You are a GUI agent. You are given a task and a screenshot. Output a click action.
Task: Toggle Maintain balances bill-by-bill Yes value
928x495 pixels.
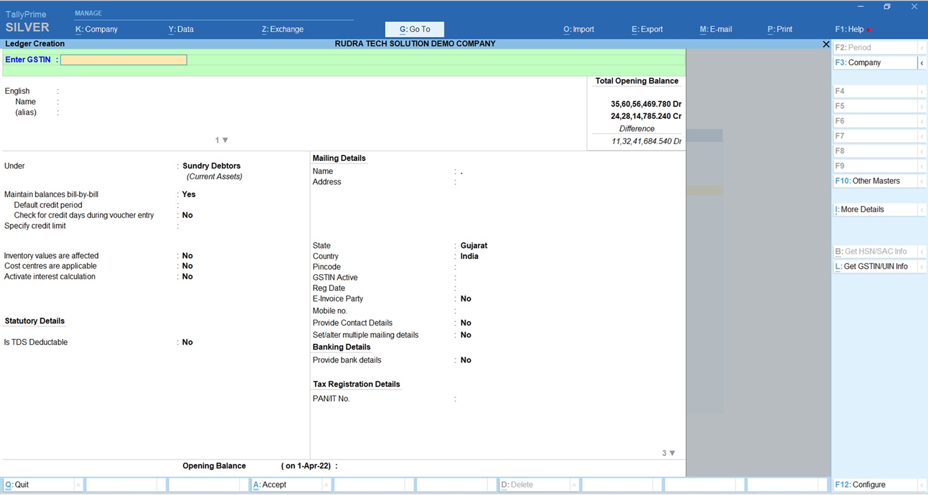coord(189,195)
